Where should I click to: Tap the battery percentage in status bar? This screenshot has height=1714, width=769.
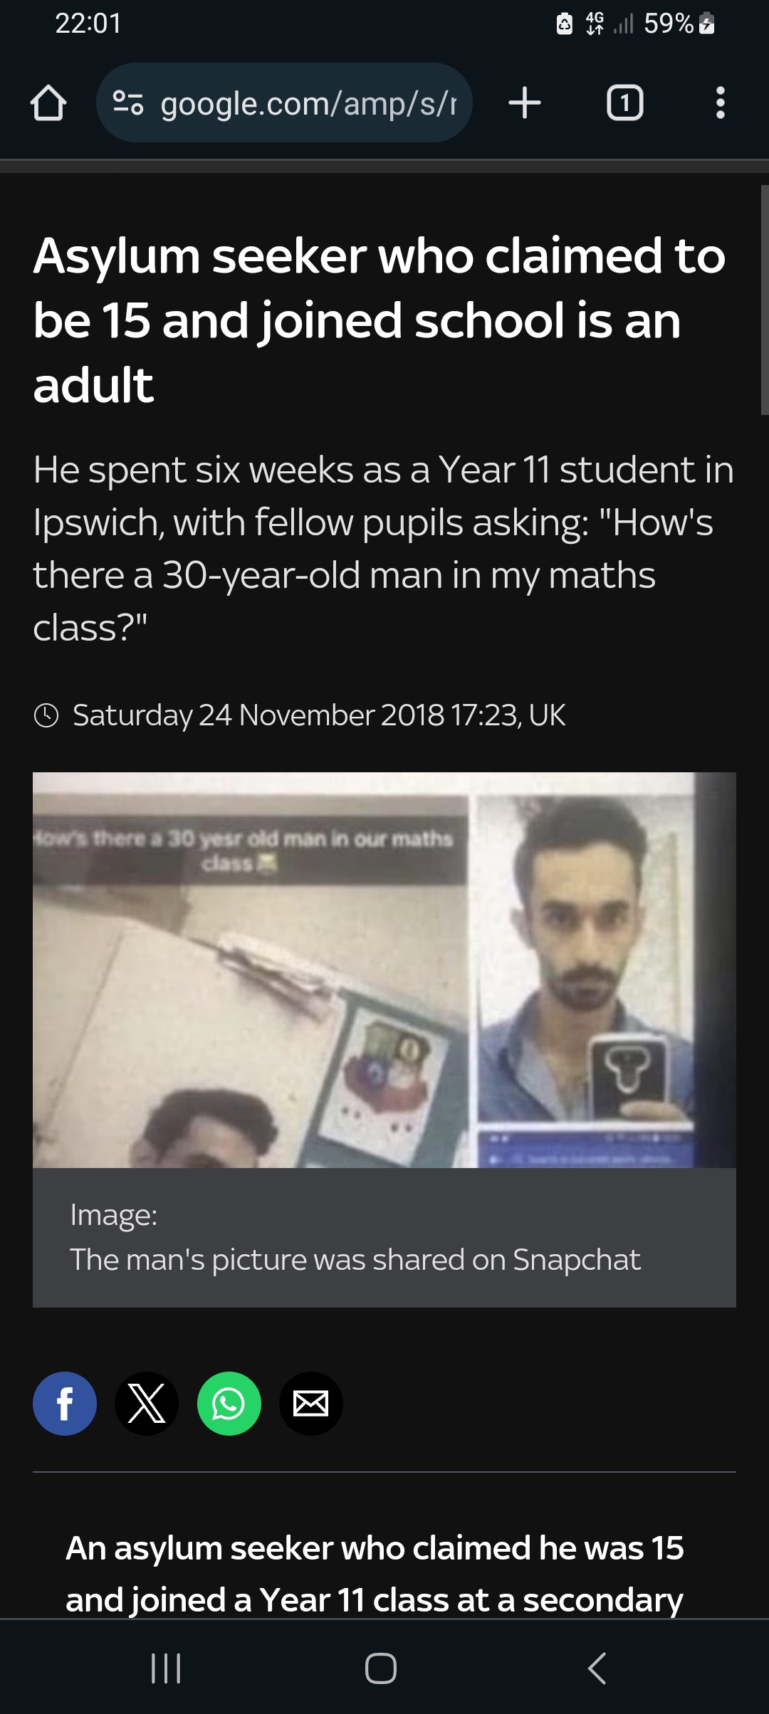point(669,23)
